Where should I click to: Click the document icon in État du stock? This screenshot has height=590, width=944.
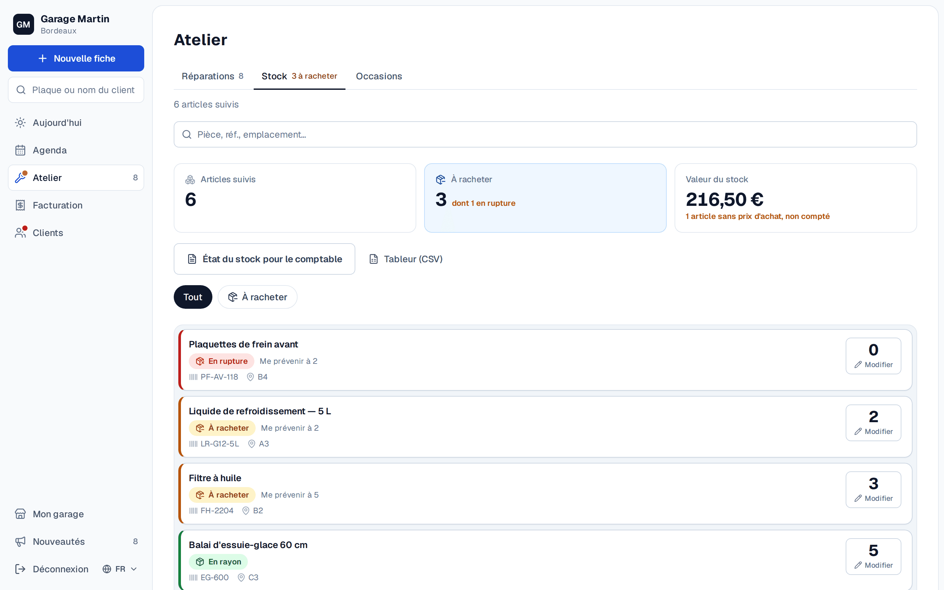point(192,259)
